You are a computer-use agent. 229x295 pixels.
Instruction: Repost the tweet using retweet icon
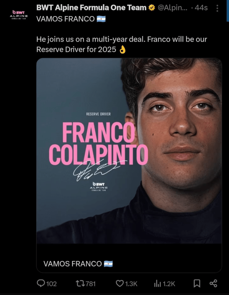pyautogui.click(x=79, y=283)
